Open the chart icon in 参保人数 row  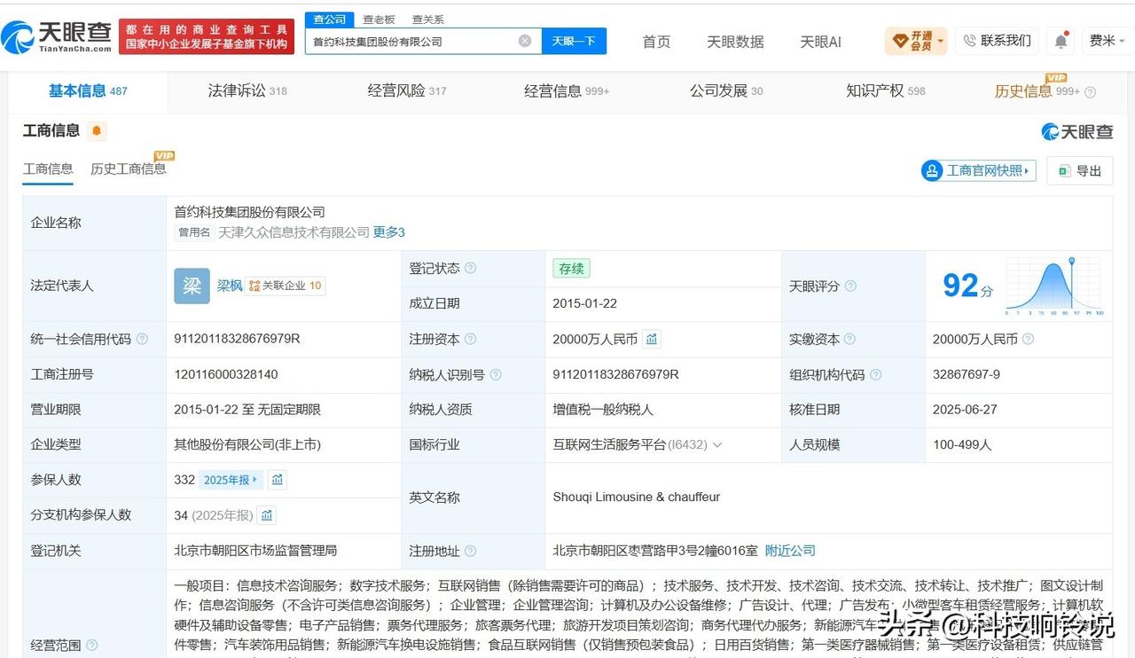278,480
